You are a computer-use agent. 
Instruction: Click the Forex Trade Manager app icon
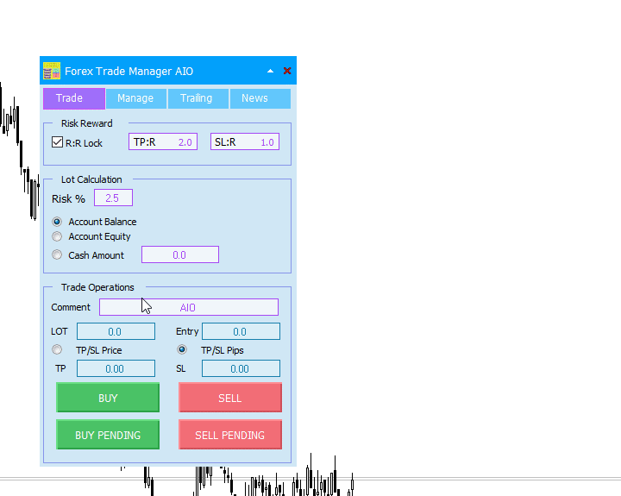[52, 71]
